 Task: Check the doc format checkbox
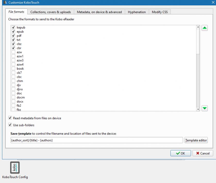(13, 93)
